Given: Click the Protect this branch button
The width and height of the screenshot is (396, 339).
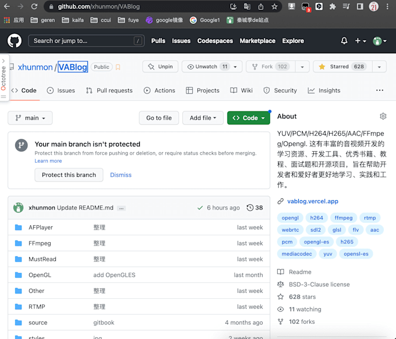Looking at the screenshot, I should coord(69,175).
